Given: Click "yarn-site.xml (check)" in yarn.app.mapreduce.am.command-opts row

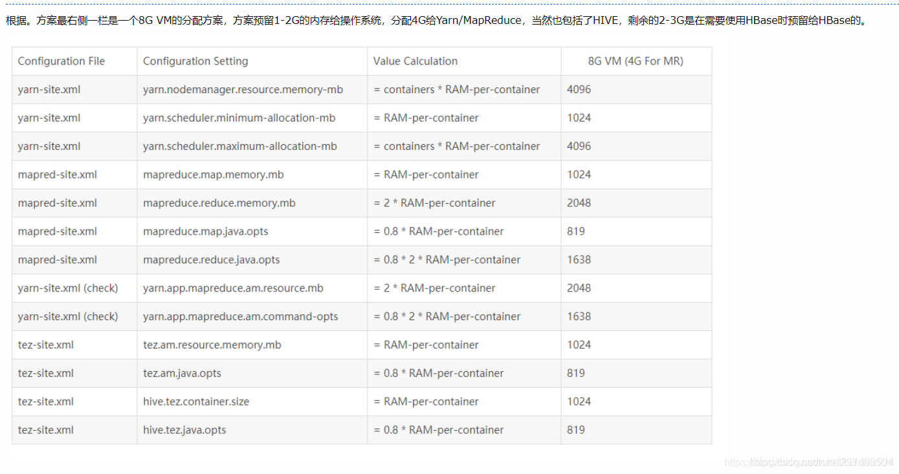Looking at the screenshot, I should (x=68, y=317).
